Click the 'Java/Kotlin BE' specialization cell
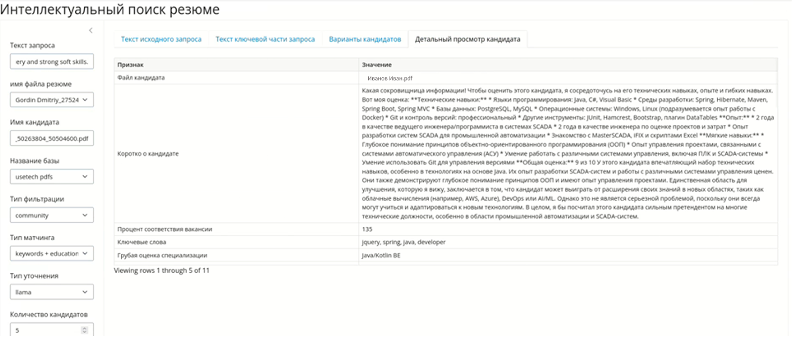Viewport: 792px width, 337px height. [x=381, y=255]
